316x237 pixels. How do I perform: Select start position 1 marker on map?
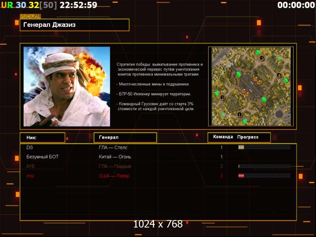click(x=239, y=115)
